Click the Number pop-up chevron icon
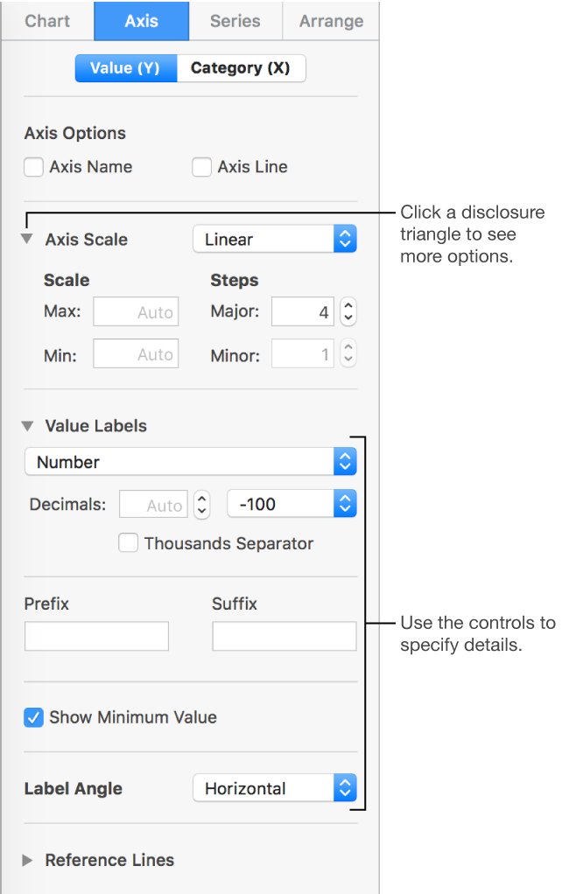The height and width of the screenshot is (894, 562). tap(344, 462)
